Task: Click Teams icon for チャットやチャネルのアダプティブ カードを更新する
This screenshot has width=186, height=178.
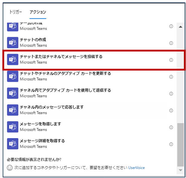Action: tap(13, 76)
